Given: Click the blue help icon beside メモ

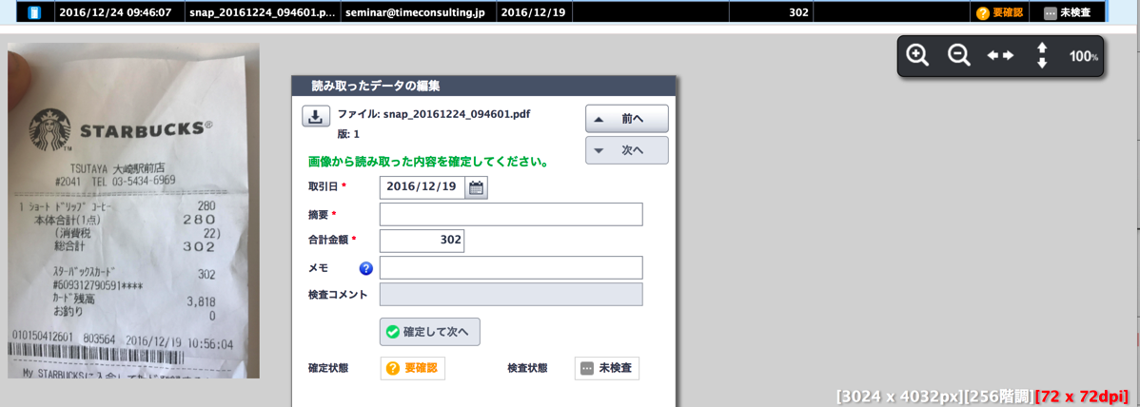Looking at the screenshot, I should click(x=366, y=268).
